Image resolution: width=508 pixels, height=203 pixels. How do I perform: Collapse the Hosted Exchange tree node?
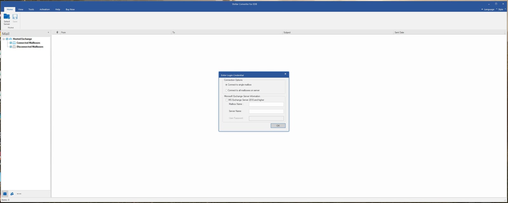point(3,39)
